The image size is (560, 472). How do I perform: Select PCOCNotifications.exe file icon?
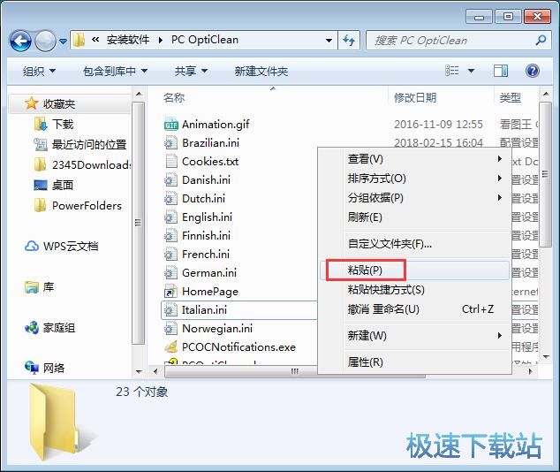[x=170, y=347]
